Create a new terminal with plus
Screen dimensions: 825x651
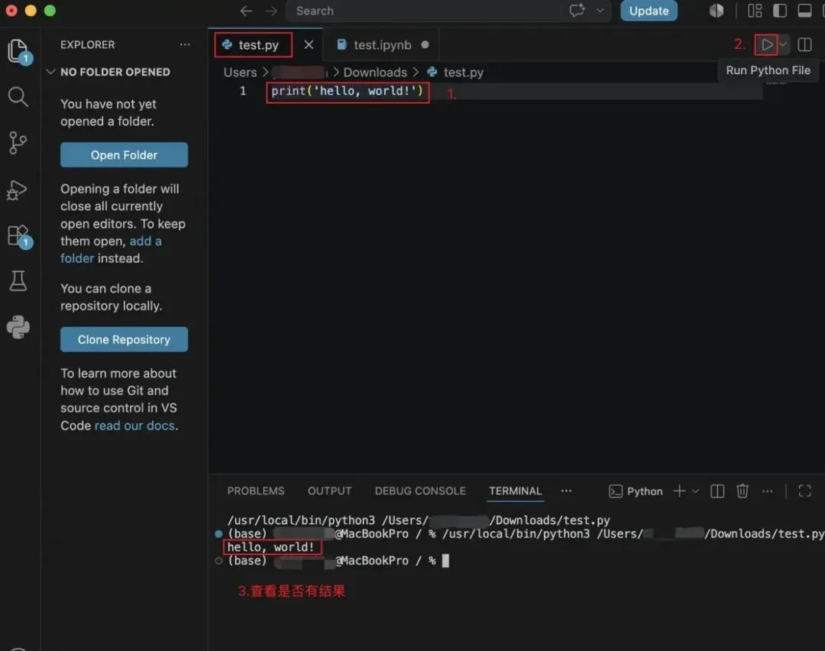pos(679,491)
